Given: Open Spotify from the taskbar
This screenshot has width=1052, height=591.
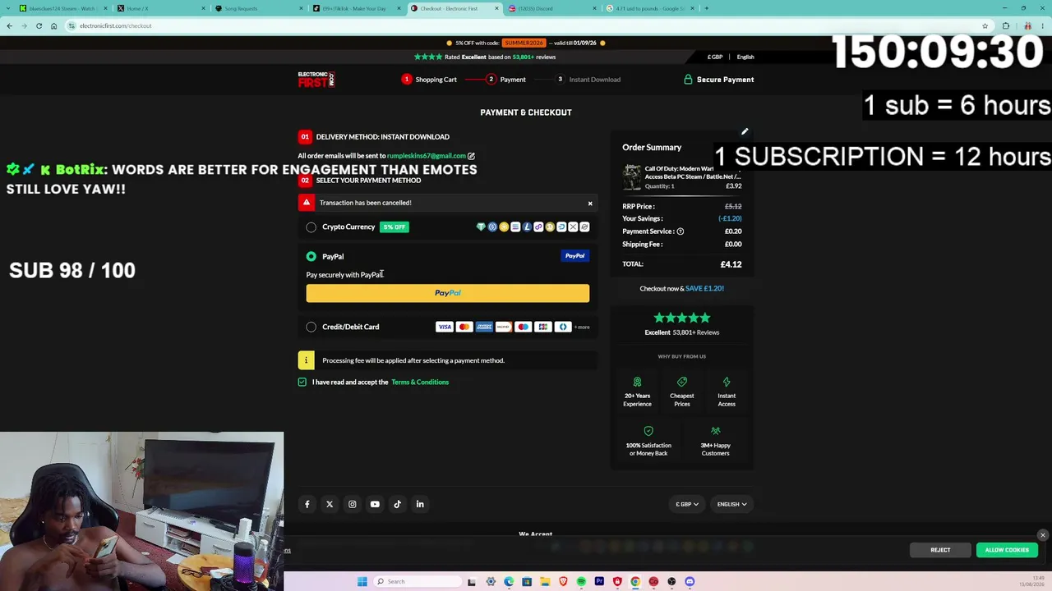Looking at the screenshot, I should coord(581,582).
